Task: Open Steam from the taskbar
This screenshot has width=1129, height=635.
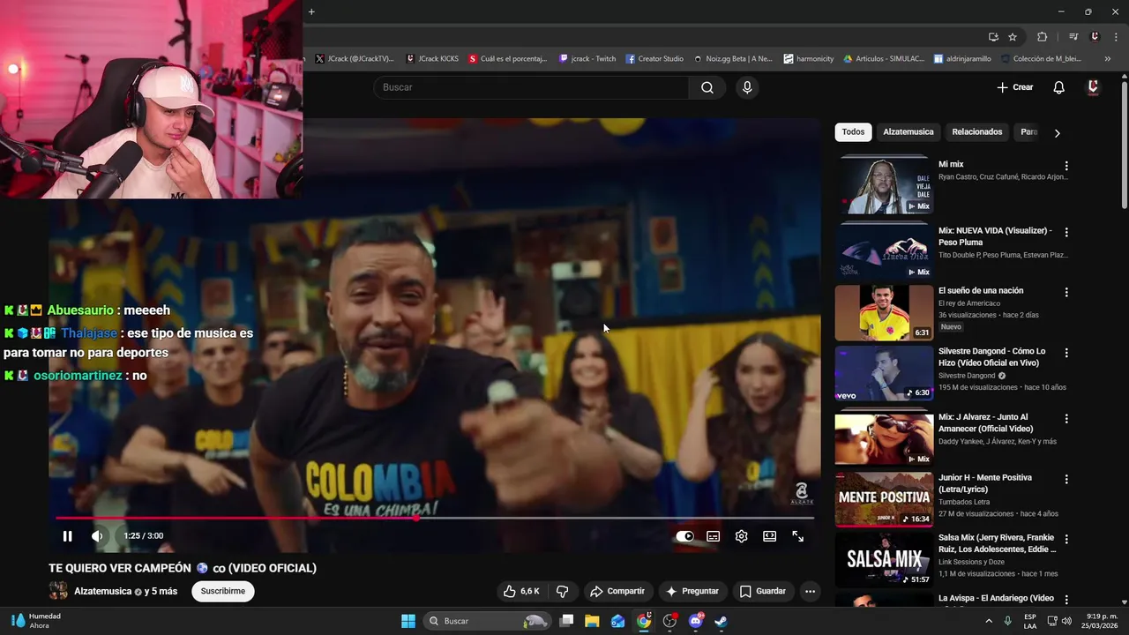Action: tap(721, 621)
